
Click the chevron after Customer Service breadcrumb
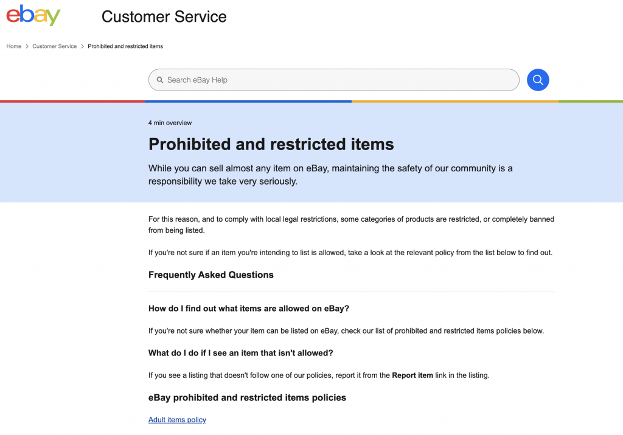(x=82, y=46)
